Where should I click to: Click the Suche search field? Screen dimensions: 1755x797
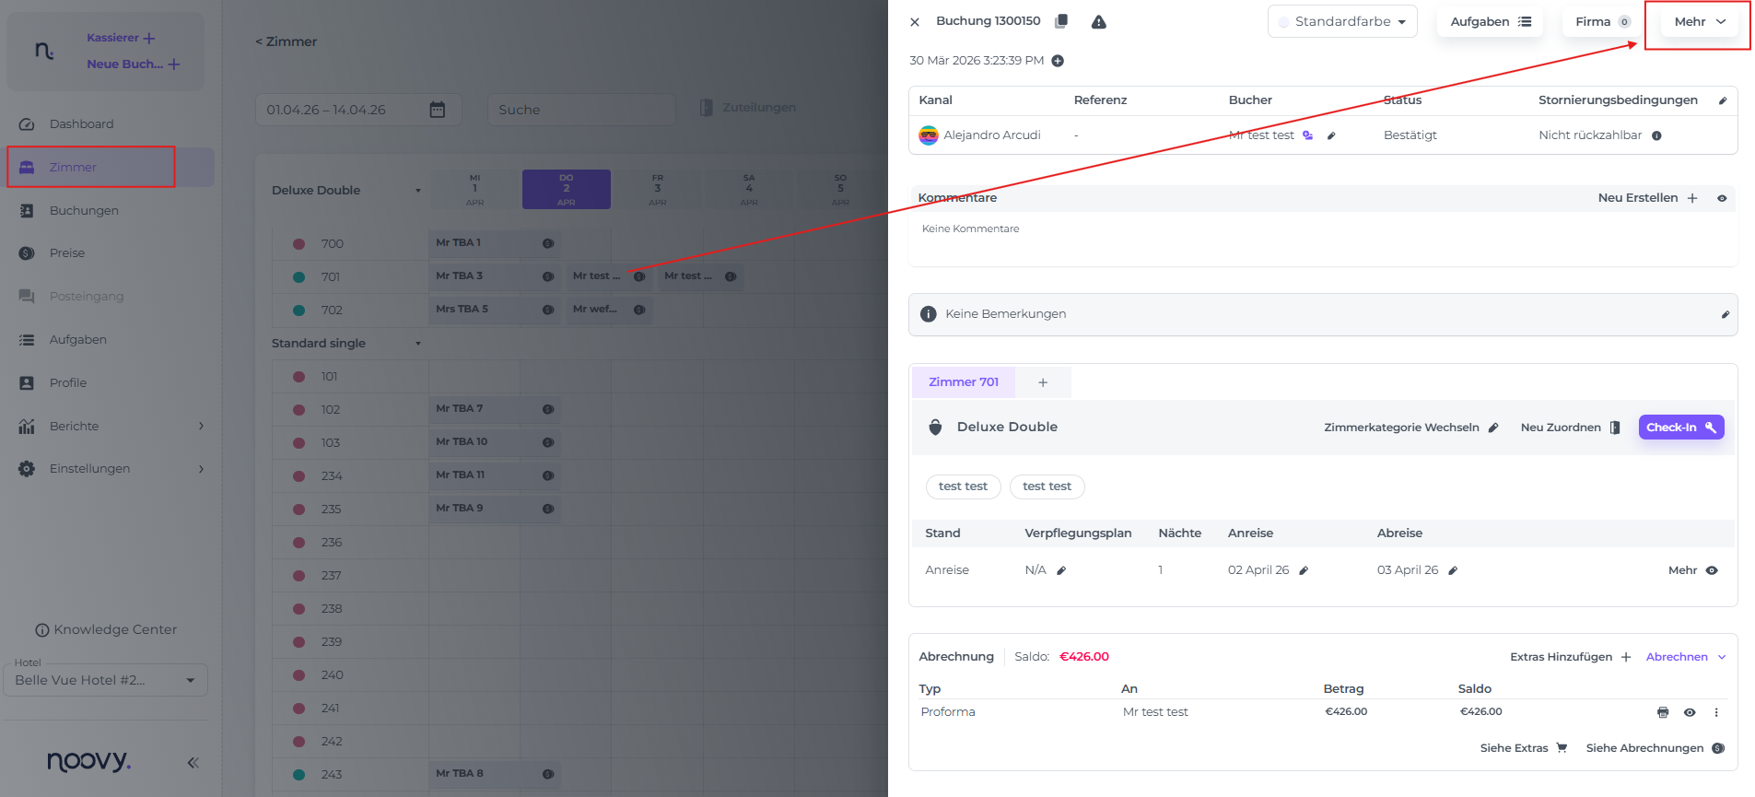click(x=580, y=110)
